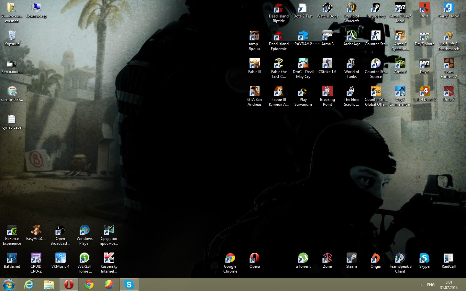Image resolution: width=466 pixels, height=291 pixels.
Task: Select the CPUID CPU-Z shortcut
Action: [36, 263]
